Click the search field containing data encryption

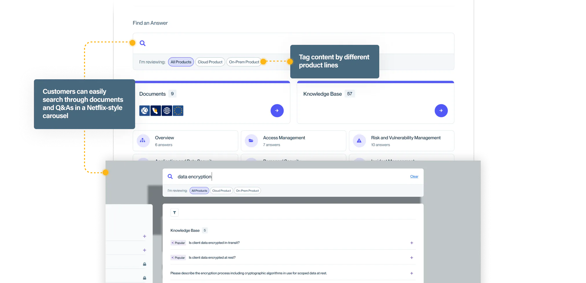[293, 177]
